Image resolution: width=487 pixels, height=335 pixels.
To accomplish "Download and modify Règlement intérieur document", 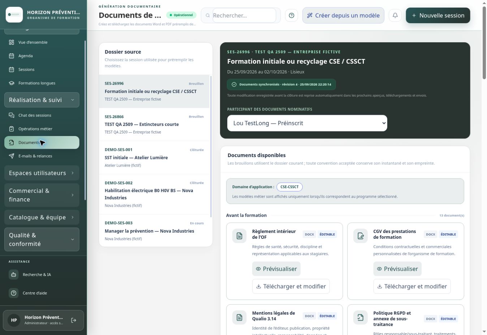I will coord(291,286).
